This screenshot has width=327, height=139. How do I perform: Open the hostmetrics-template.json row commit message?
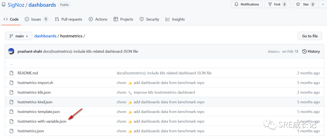pyautogui.click(x=160, y=112)
